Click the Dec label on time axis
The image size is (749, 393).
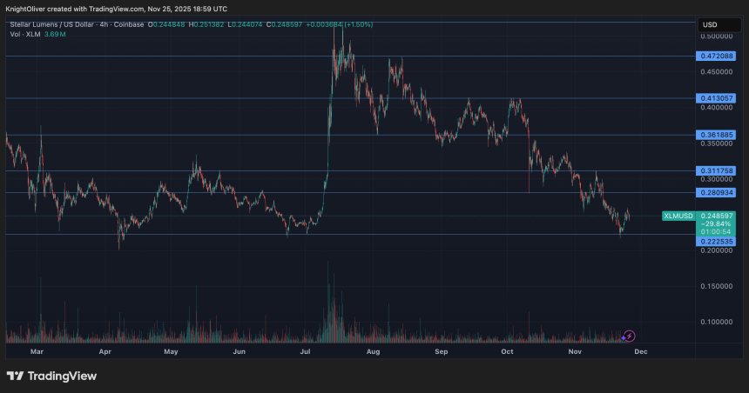(640, 352)
